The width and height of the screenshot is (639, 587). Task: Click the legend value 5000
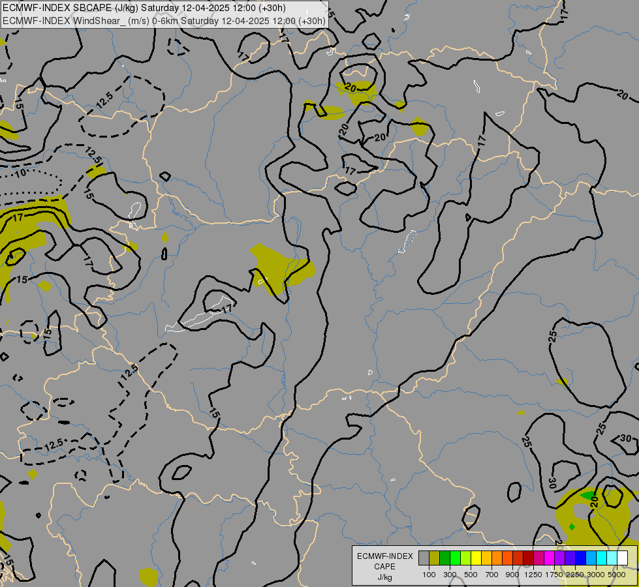[x=617, y=575]
